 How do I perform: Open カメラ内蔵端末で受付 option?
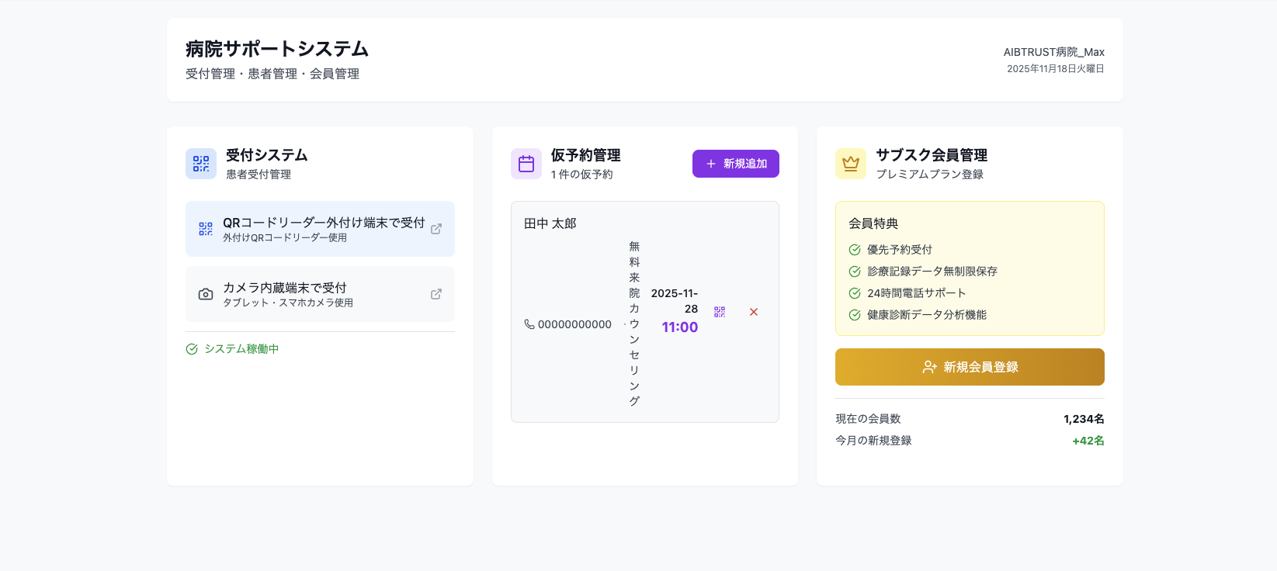point(320,294)
